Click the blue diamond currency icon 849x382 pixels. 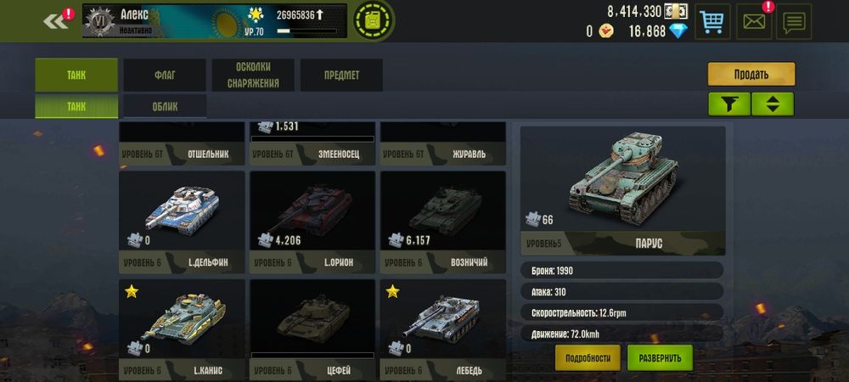point(678,31)
